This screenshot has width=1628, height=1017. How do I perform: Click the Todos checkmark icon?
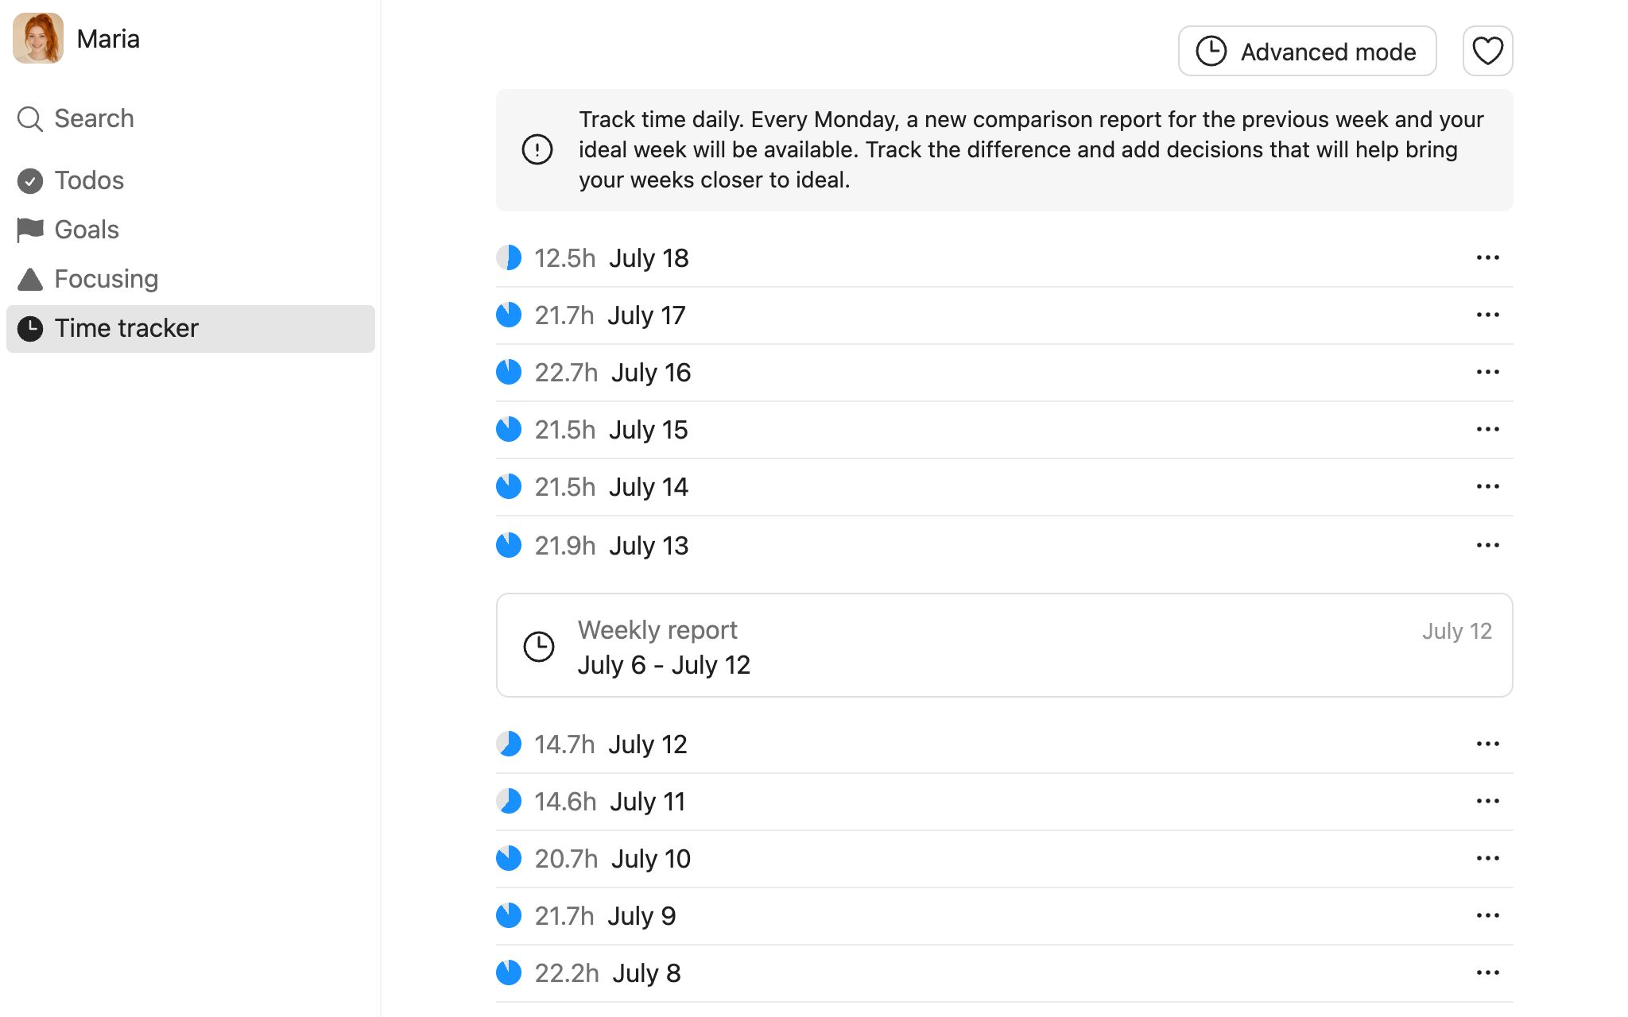pos(30,181)
